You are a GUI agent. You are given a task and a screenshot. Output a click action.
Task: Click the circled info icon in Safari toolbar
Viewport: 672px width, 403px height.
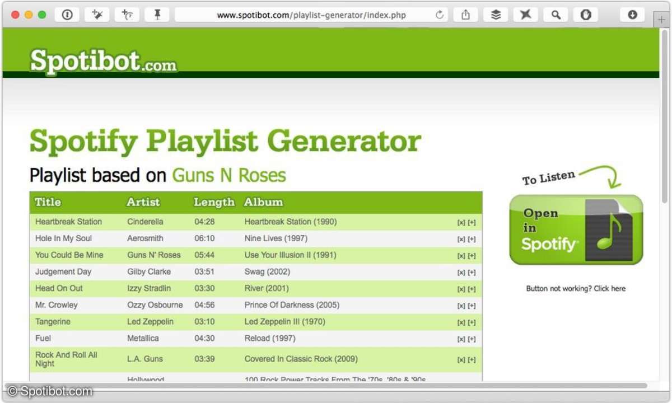[x=67, y=15]
